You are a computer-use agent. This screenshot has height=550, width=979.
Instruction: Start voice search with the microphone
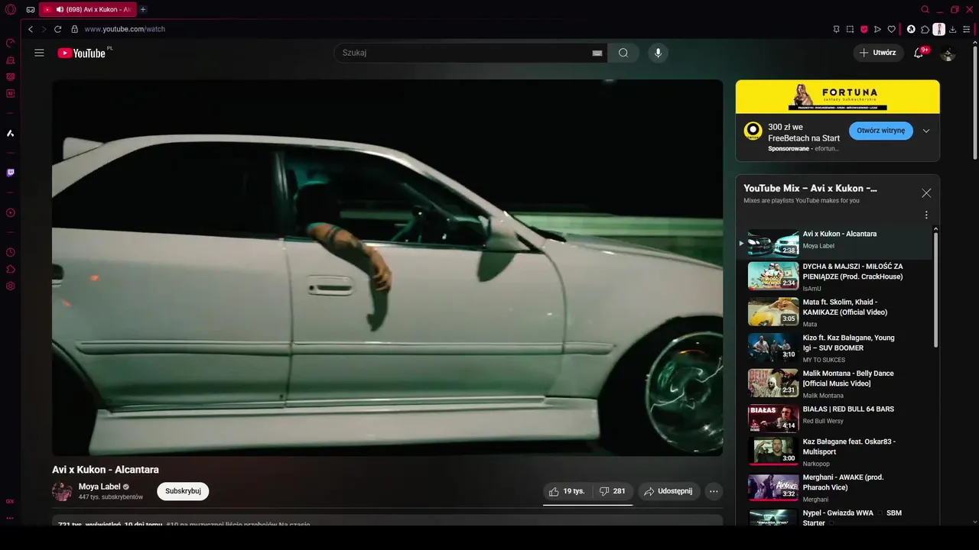(x=658, y=53)
